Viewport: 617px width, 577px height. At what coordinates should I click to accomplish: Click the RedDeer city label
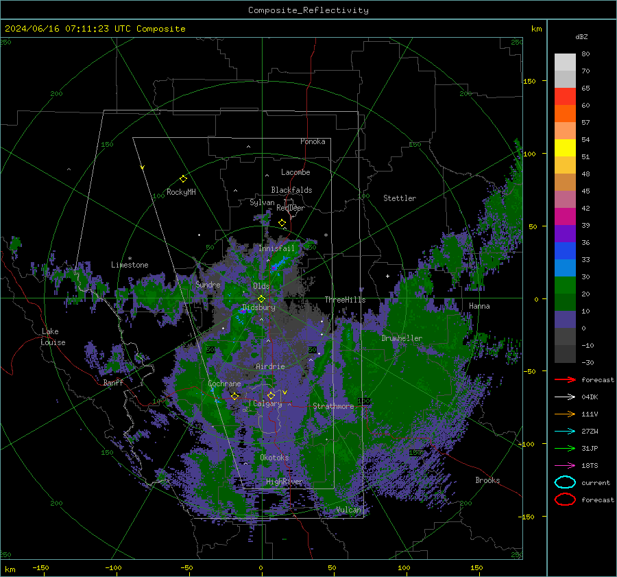(x=291, y=208)
